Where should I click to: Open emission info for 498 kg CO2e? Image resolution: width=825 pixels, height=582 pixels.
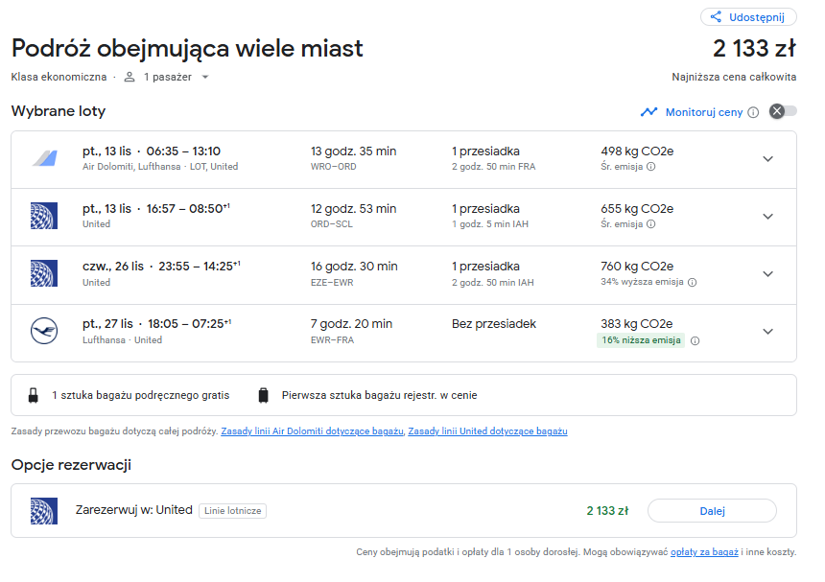coord(650,167)
